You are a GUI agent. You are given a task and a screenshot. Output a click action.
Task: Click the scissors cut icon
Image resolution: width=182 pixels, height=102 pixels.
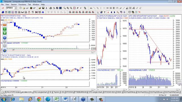[x=46, y=8]
